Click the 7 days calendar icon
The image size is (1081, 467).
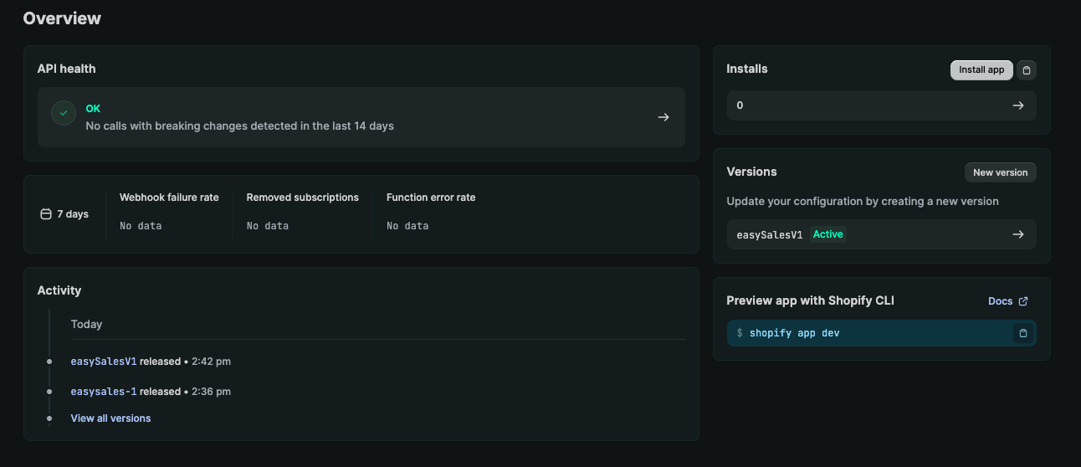[x=46, y=214]
